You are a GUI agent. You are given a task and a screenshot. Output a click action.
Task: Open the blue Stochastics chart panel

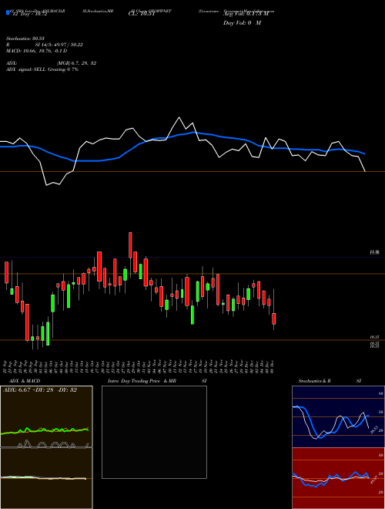click(x=338, y=416)
